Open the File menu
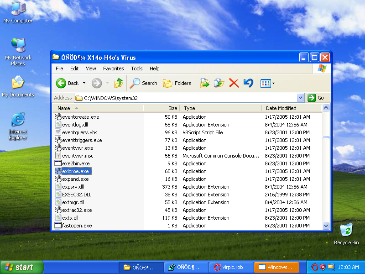Screen dimensions: 365x274 [59, 68]
